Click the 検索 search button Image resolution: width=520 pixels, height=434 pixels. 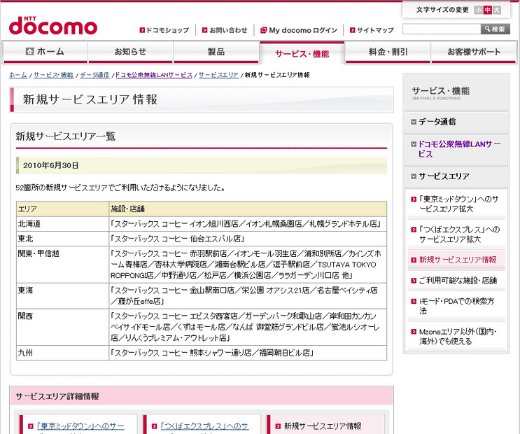495,29
